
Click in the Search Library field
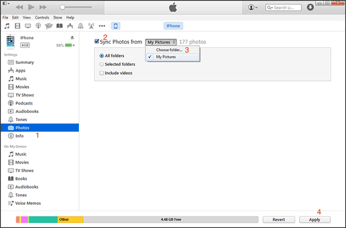[x=283, y=7]
